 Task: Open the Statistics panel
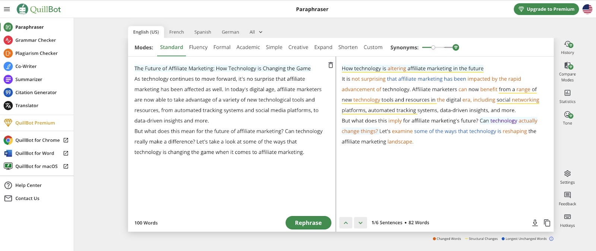[567, 96]
